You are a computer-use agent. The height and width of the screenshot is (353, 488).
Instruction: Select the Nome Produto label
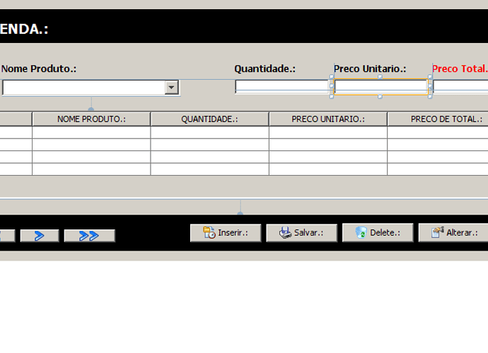pos(39,68)
